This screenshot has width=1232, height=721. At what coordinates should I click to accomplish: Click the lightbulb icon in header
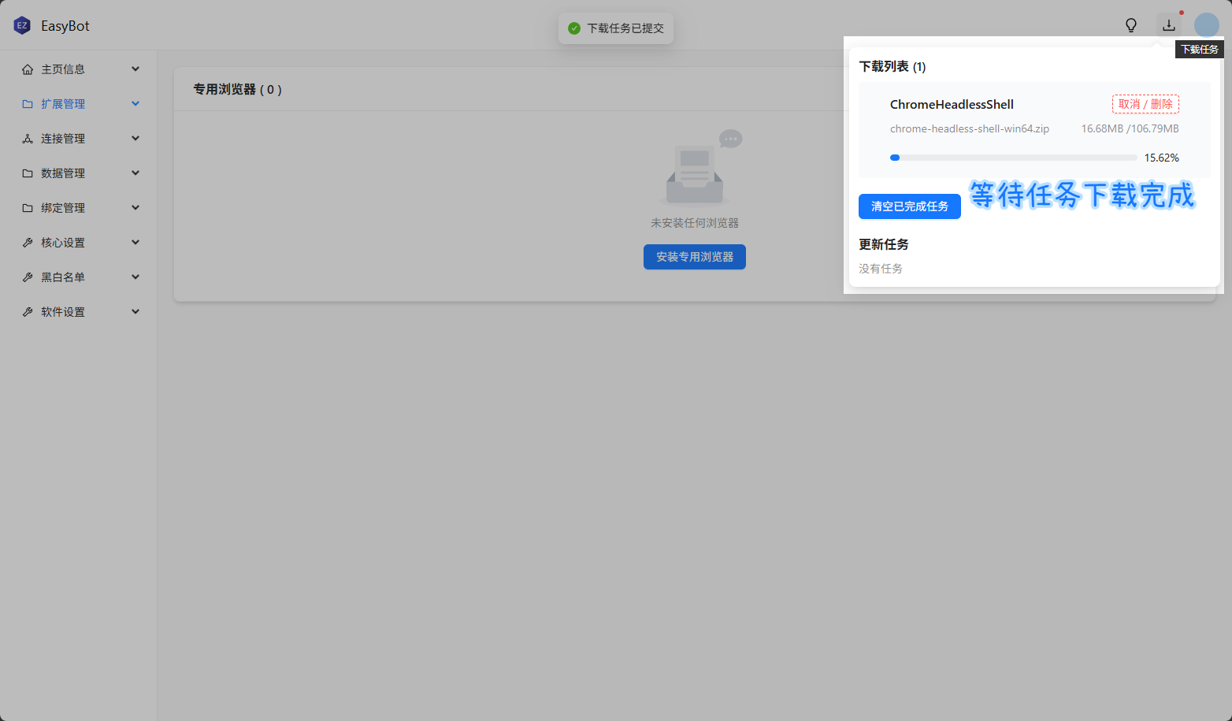pos(1131,25)
